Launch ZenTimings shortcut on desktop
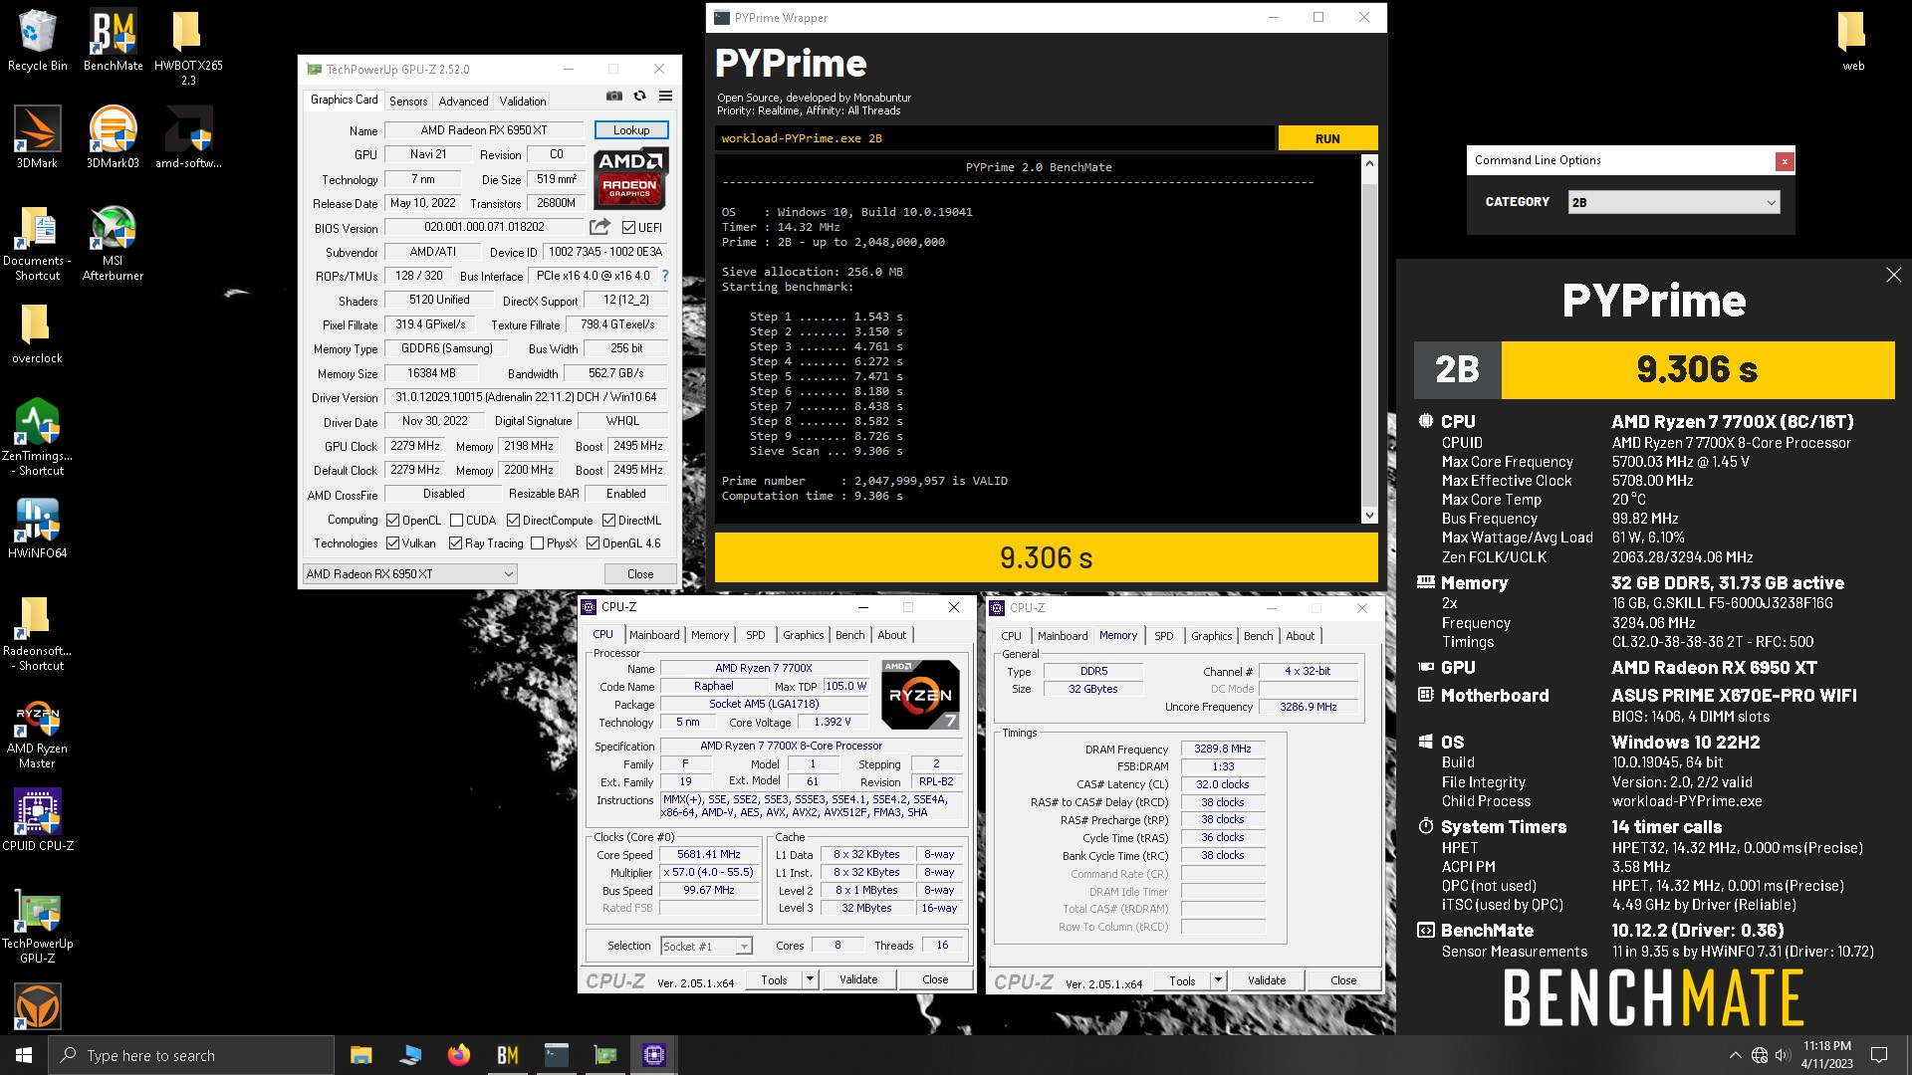The width and height of the screenshot is (1912, 1075). (x=37, y=437)
